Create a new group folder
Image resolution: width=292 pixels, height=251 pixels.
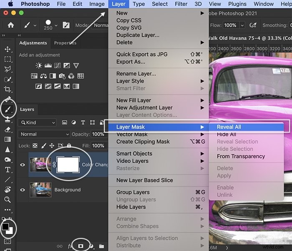click(x=101, y=246)
